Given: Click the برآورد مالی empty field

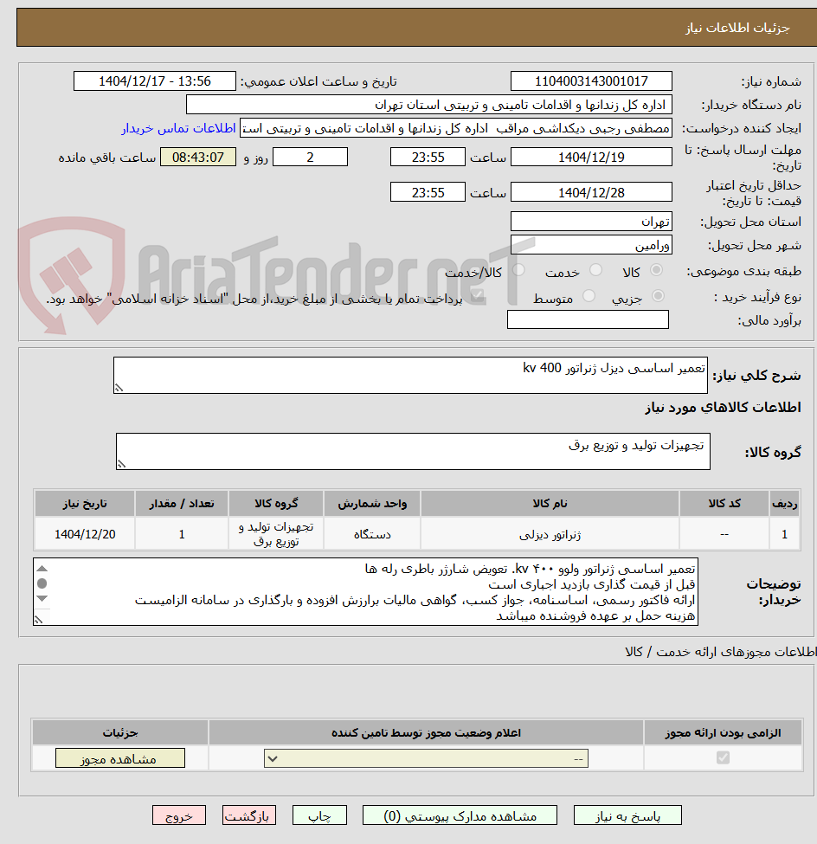Looking at the screenshot, I should (x=588, y=319).
